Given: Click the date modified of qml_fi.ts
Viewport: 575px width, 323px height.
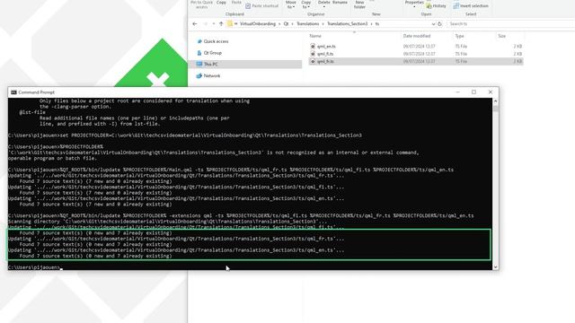Looking at the screenshot, I should [420, 54].
